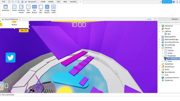The height and width of the screenshot is (101, 180).
Task: Click the What's New button
Action: pos(167,2)
